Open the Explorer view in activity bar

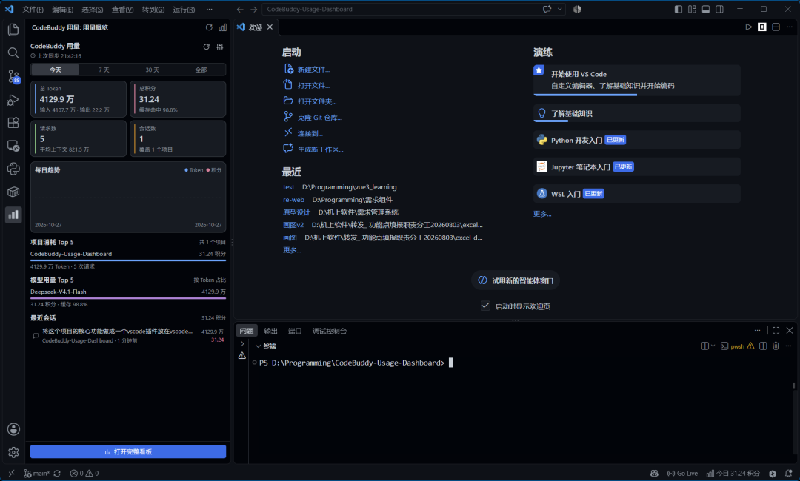13,30
